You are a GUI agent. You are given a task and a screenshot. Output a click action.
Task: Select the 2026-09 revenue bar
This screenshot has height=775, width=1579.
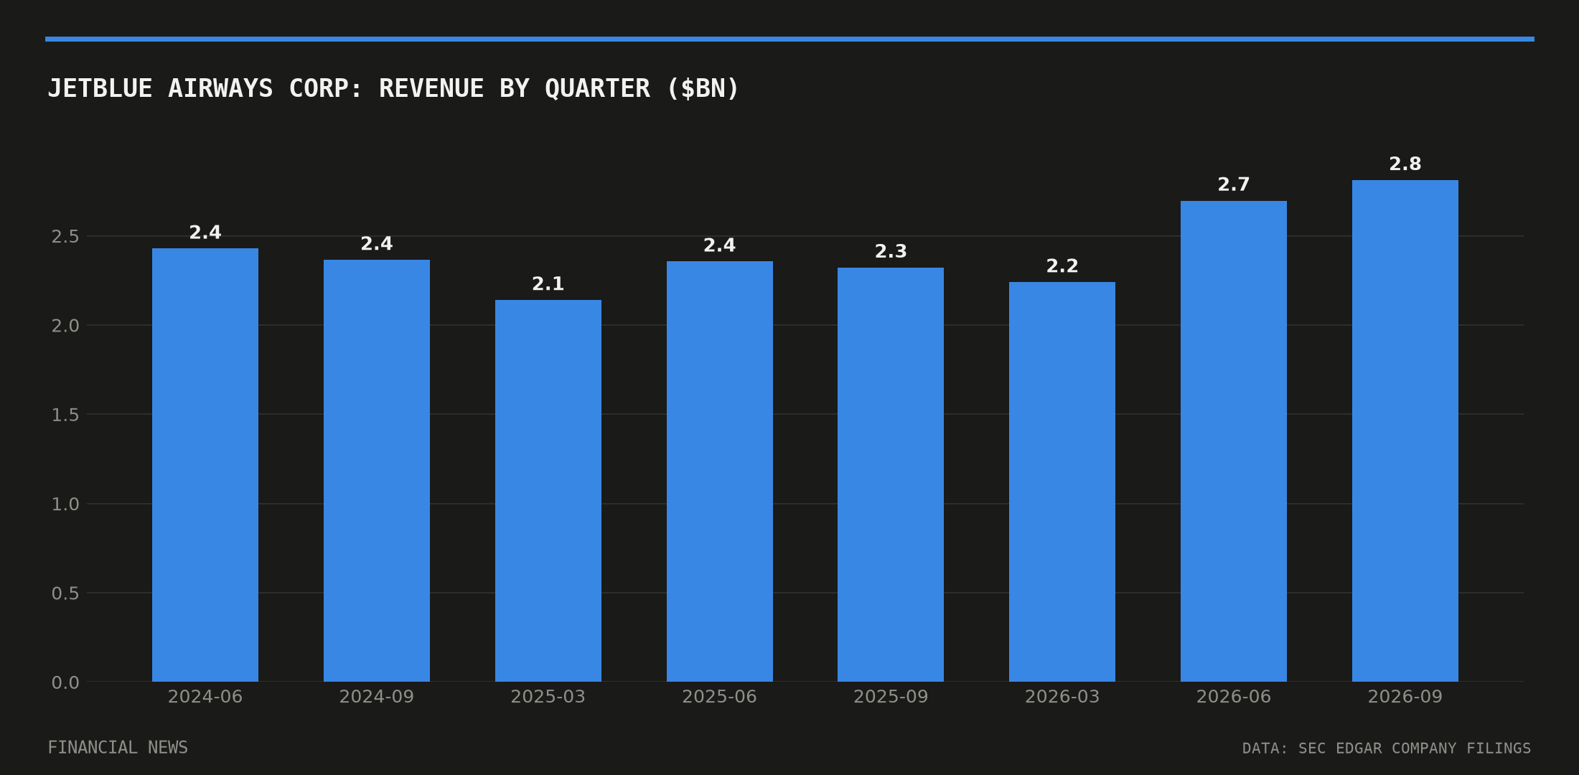(1405, 431)
